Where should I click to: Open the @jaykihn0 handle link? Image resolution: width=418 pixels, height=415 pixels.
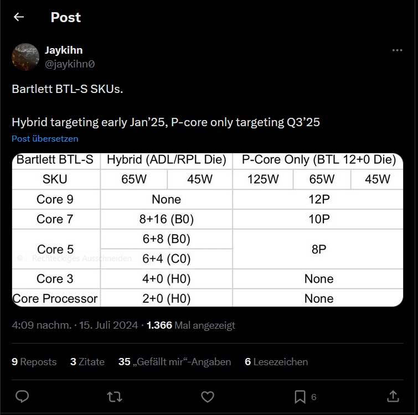coord(69,64)
